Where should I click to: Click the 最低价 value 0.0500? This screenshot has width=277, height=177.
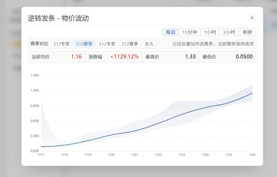coord(244,57)
